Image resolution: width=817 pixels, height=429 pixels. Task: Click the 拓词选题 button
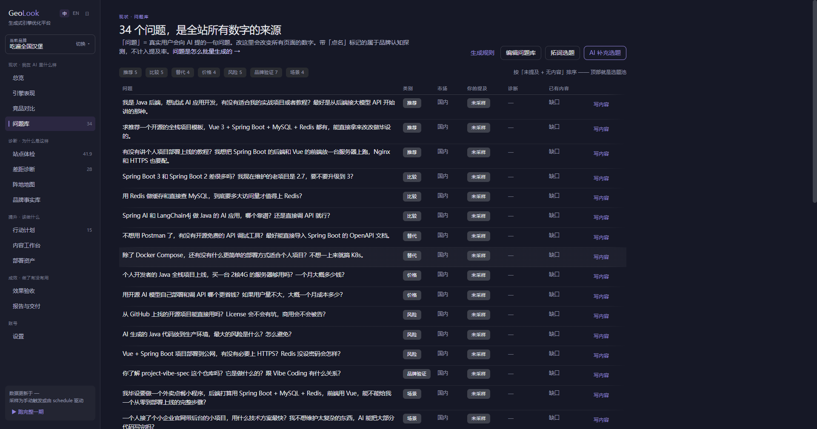click(x=563, y=53)
